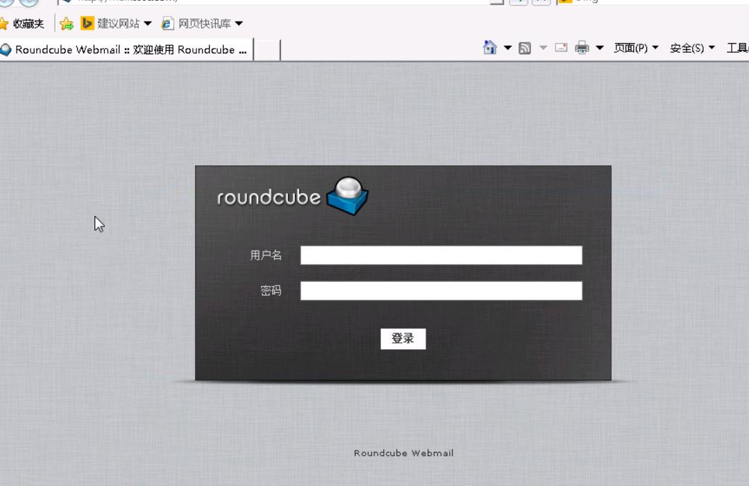Click the read mail icon
Screen dimensions: 749x486
pos(562,48)
